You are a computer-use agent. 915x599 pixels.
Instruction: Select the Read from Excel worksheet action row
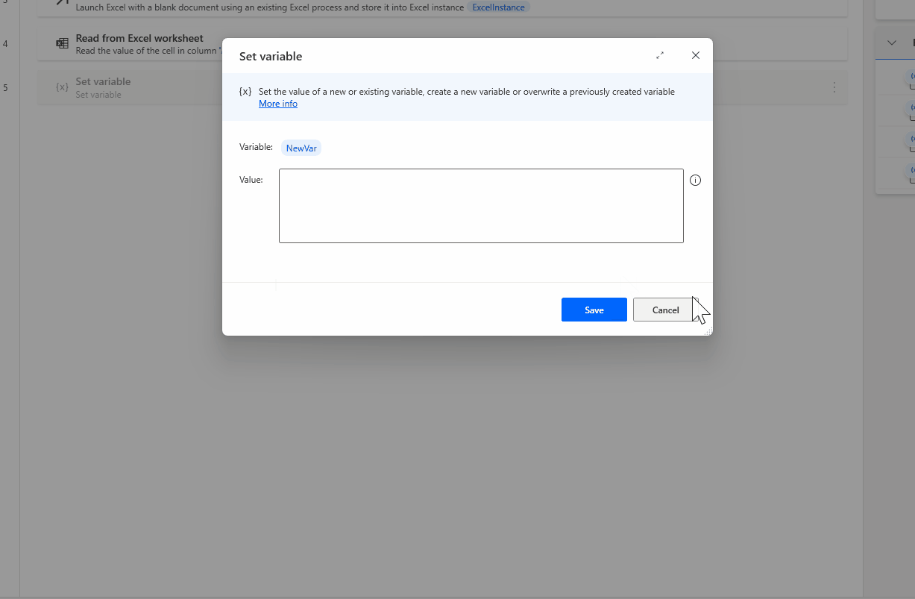pos(298,43)
